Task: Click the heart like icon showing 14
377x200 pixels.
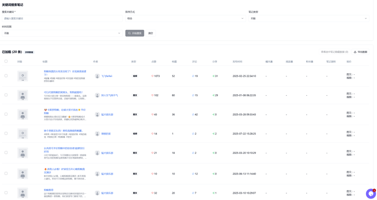Action: pyautogui.click(x=152, y=134)
